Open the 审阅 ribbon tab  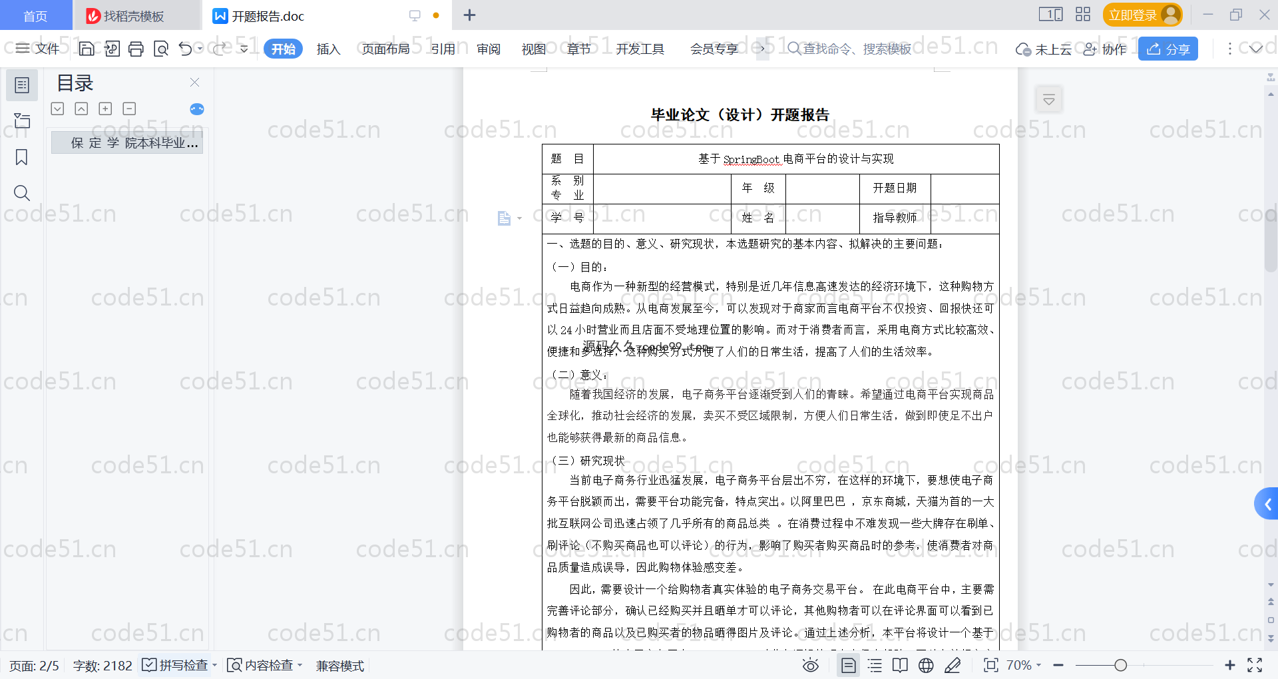pos(489,49)
